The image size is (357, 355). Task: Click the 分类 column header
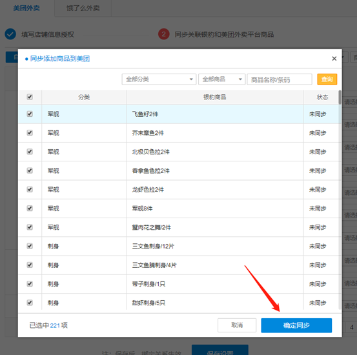point(84,97)
